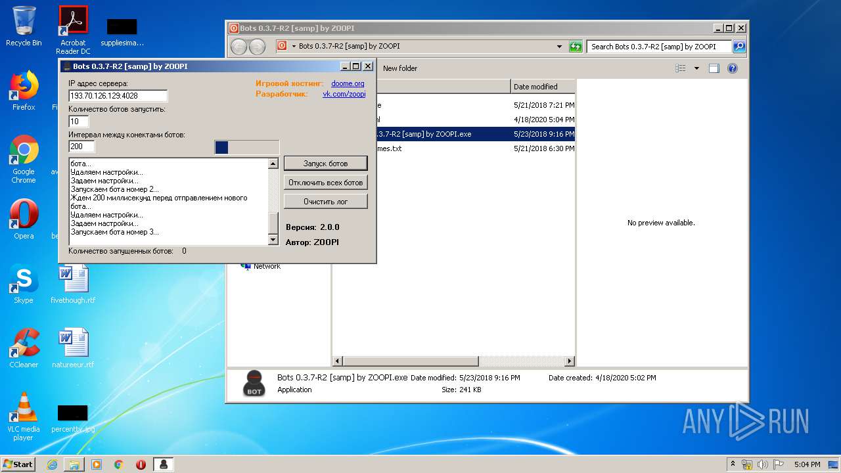Click the search magnifier icon
The width and height of the screenshot is (841, 473).
coord(739,47)
